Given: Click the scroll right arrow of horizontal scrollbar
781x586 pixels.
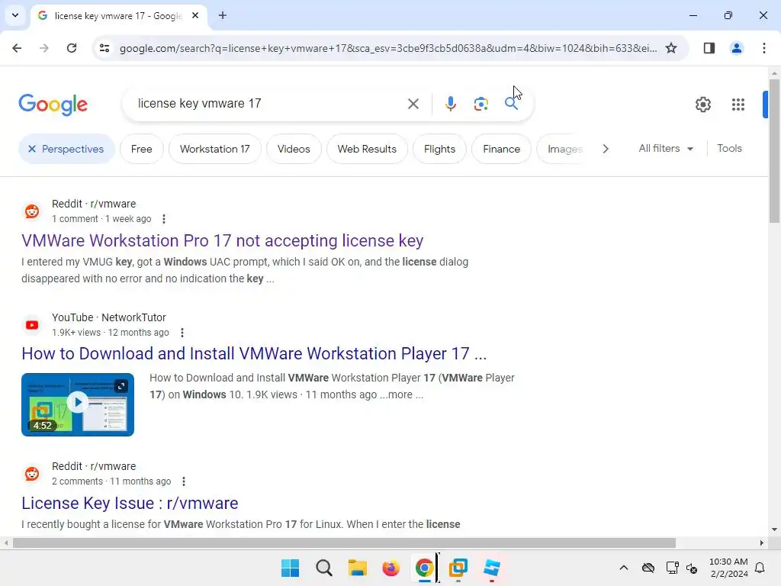Looking at the screenshot, I should click(762, 543).
